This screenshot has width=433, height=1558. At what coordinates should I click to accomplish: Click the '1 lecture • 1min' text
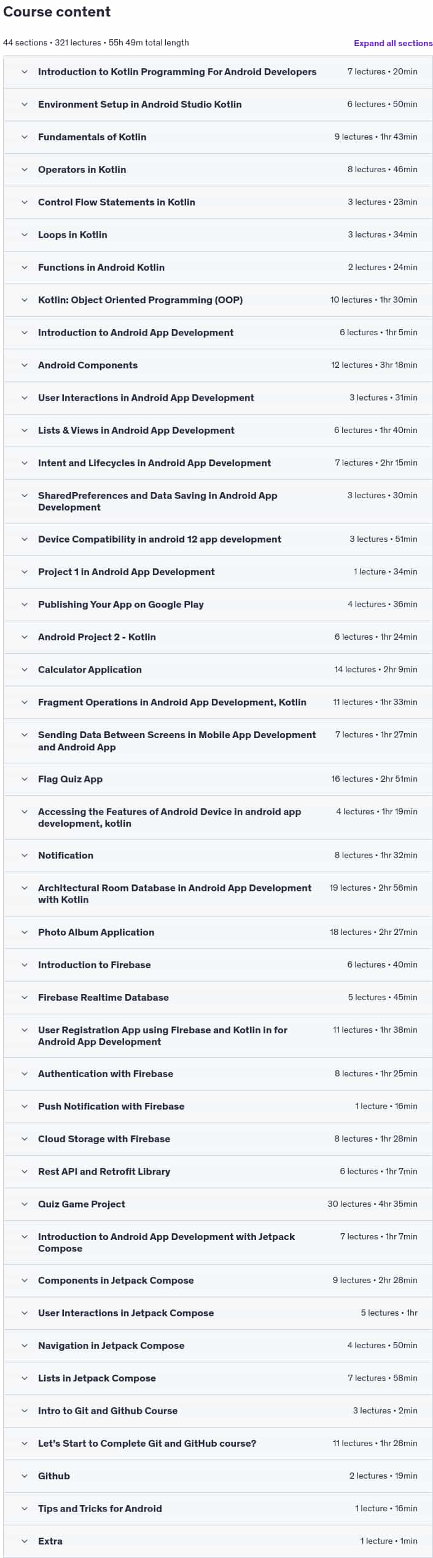click(x=389, y=1541)
